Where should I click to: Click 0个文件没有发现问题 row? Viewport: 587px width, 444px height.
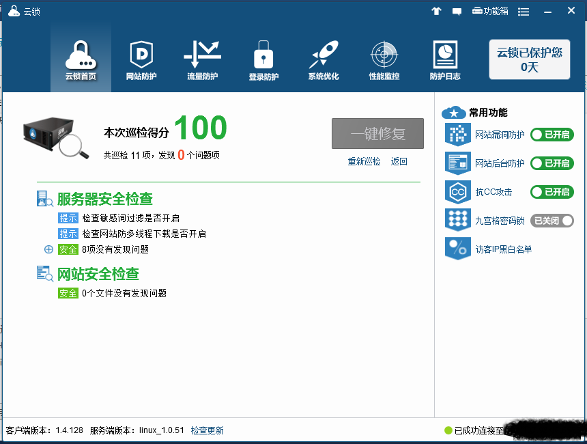point(113,293)
